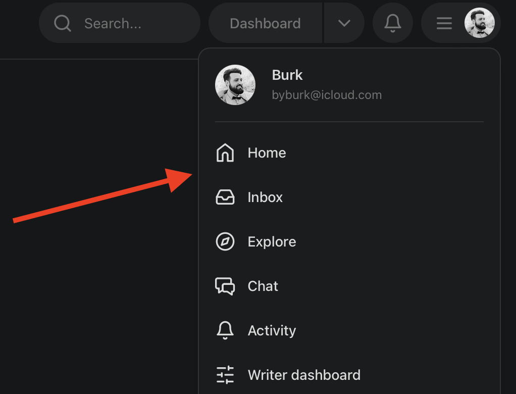Click the Chat speech bubbles icon
The image size is (516, 394).
(225, 286)
